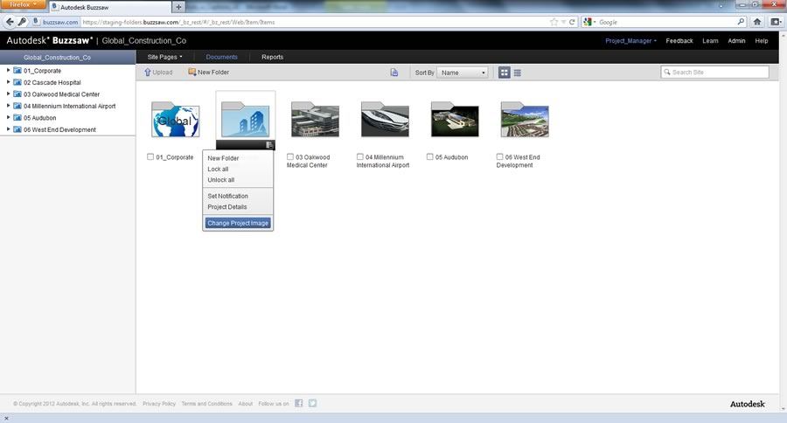Open the Help link

(762, 41)
